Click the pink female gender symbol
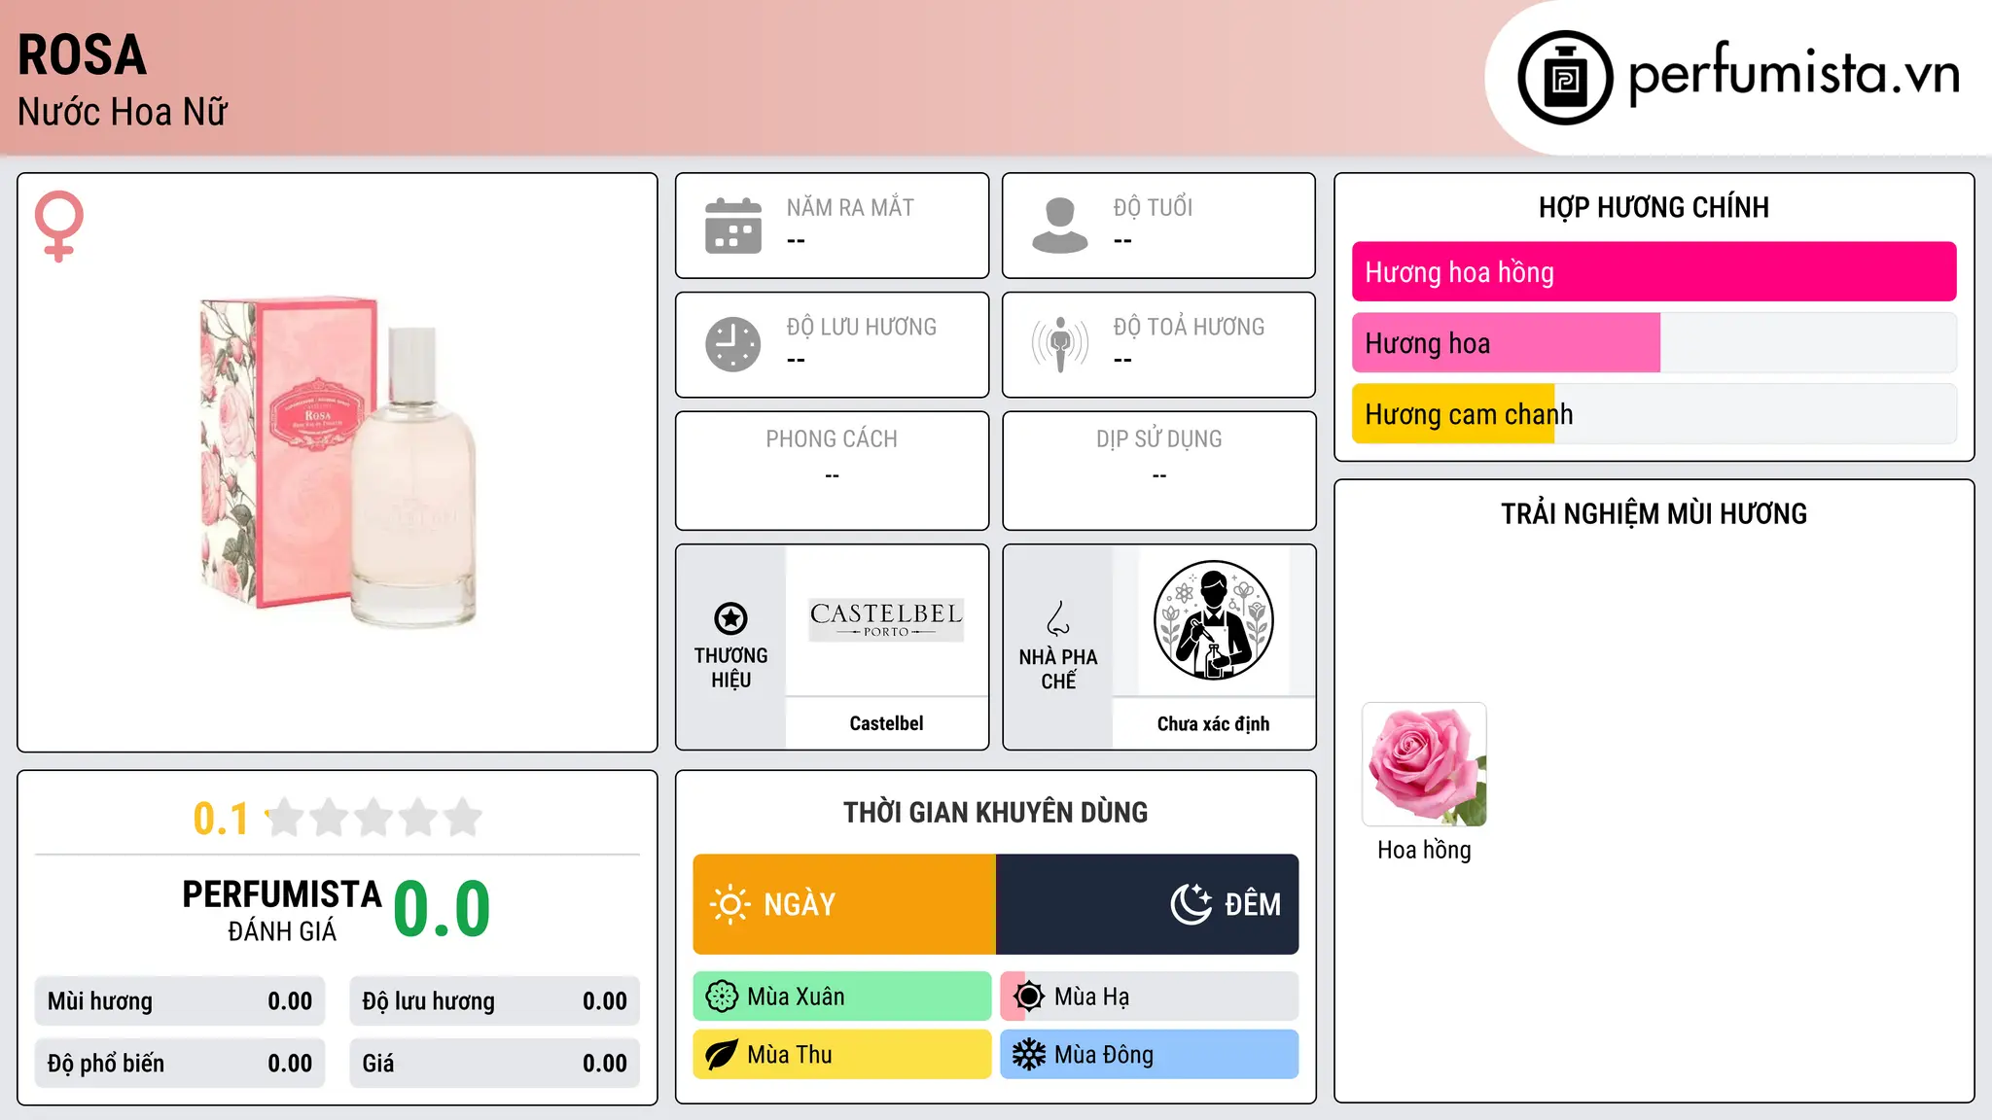Viewport: 1992px width, 1120px height. [x=59, y=226]
